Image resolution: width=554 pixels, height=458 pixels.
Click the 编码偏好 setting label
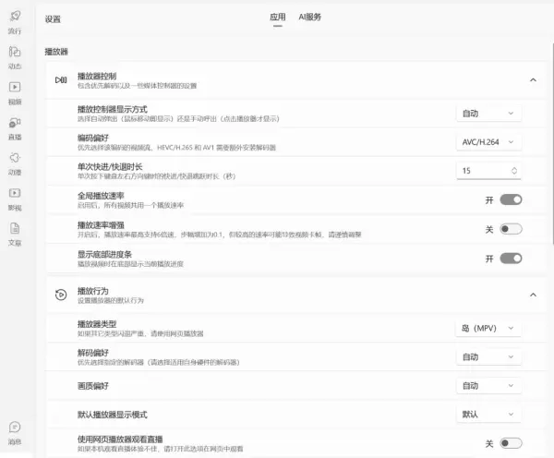coord(93,138)
